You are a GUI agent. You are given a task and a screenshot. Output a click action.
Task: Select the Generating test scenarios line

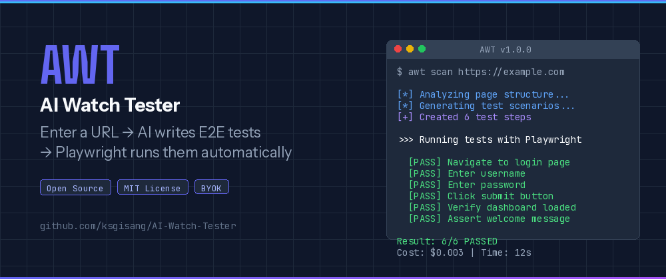tap(486, 106)
